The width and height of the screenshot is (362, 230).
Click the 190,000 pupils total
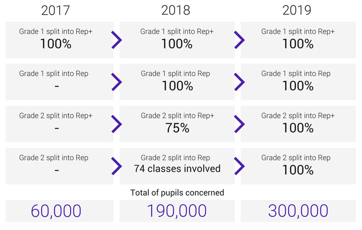point(177,211)
